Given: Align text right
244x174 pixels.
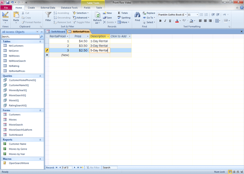Looking at the screenshot, I should pyautogui.click(x=210, y=21).
